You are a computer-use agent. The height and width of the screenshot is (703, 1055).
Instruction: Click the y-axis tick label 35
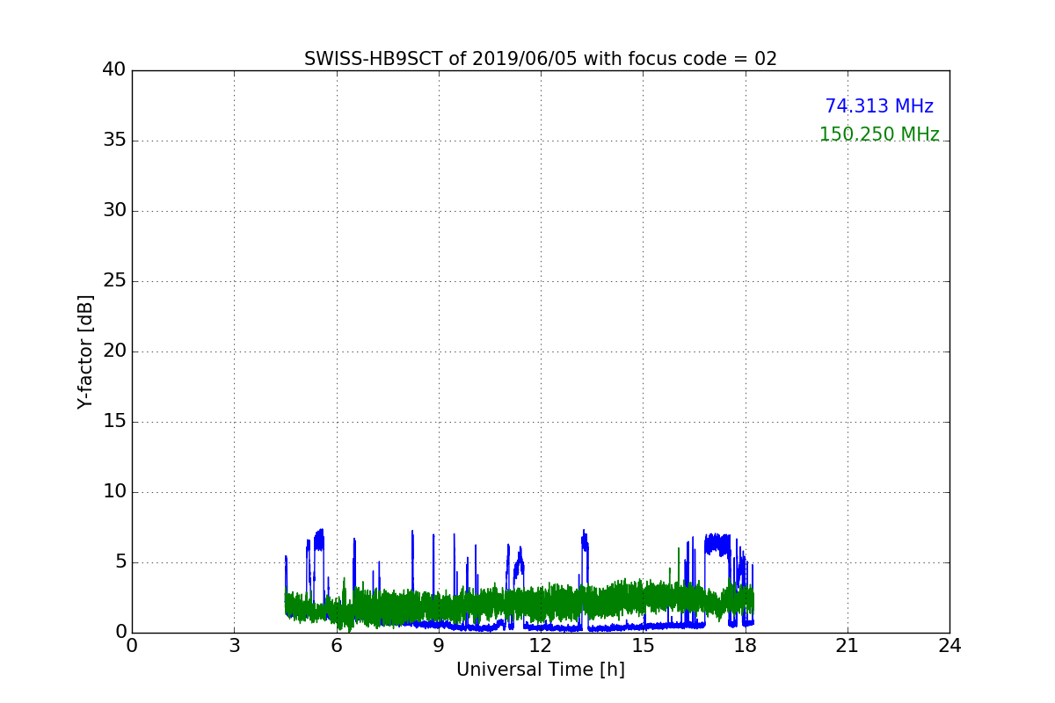(114, 141)
